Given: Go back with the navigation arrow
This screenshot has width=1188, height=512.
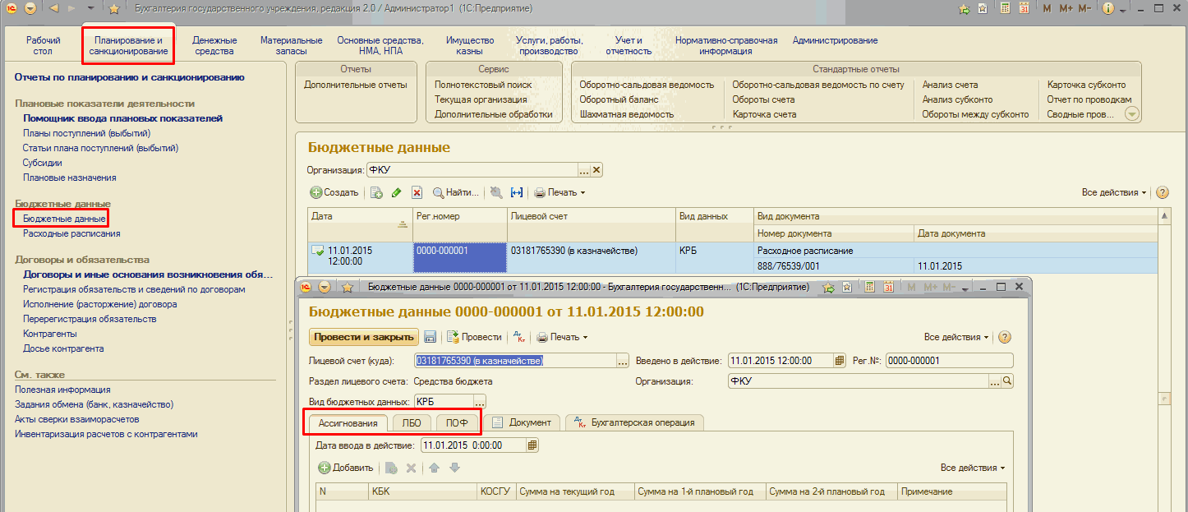Looking at the screenshot, I should [x=53, y=8].
